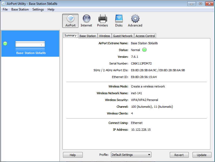Switch to the Guest Network tab

click(123, 36)
